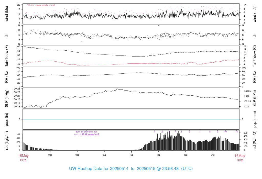The width and height of the screenshot is (262, 179).
Task: Click the 18z time tick label
Action: [x=185, y=155]
